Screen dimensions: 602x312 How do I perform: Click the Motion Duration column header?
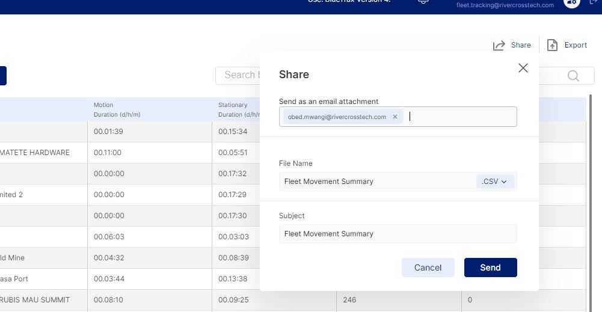[x=117, y=109]
